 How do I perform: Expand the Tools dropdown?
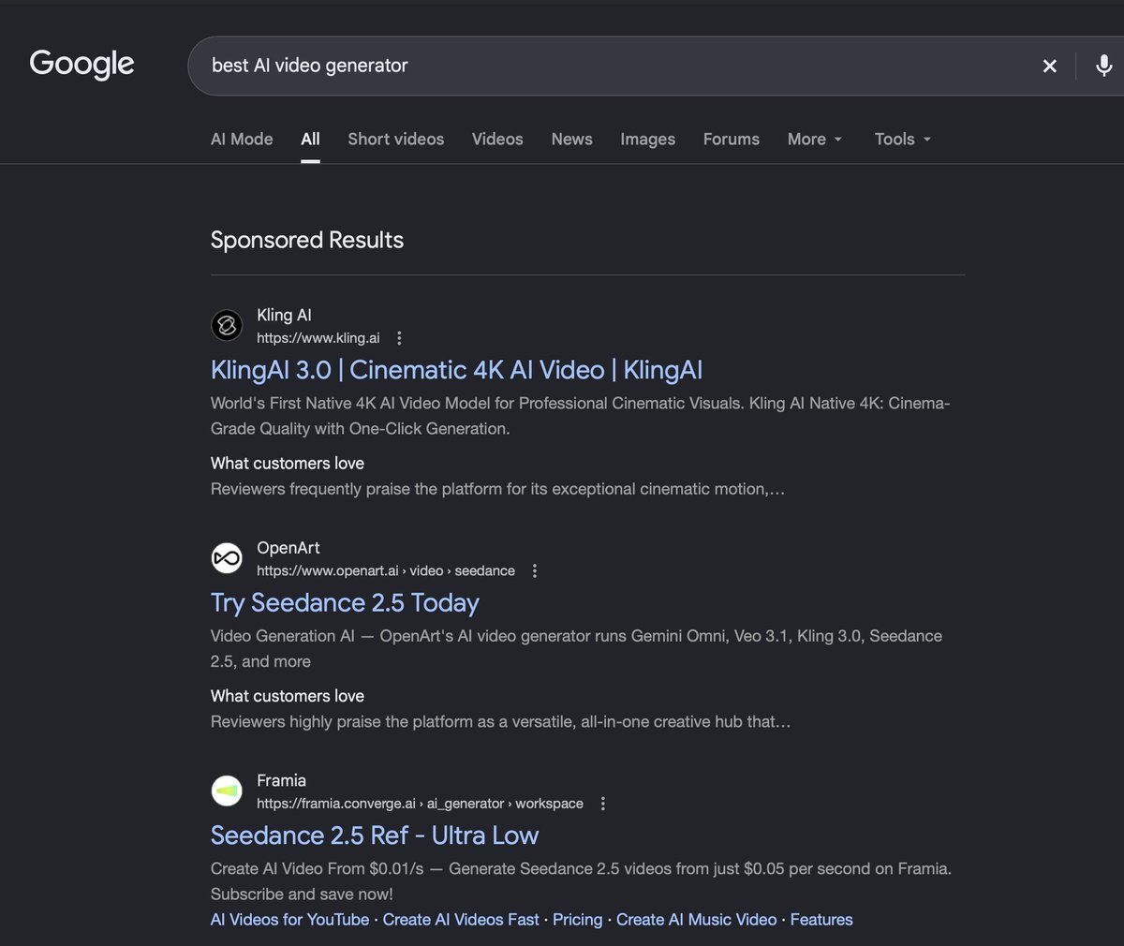click(903, 139)
